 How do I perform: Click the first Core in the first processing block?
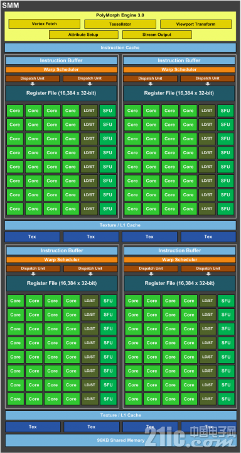14,111
